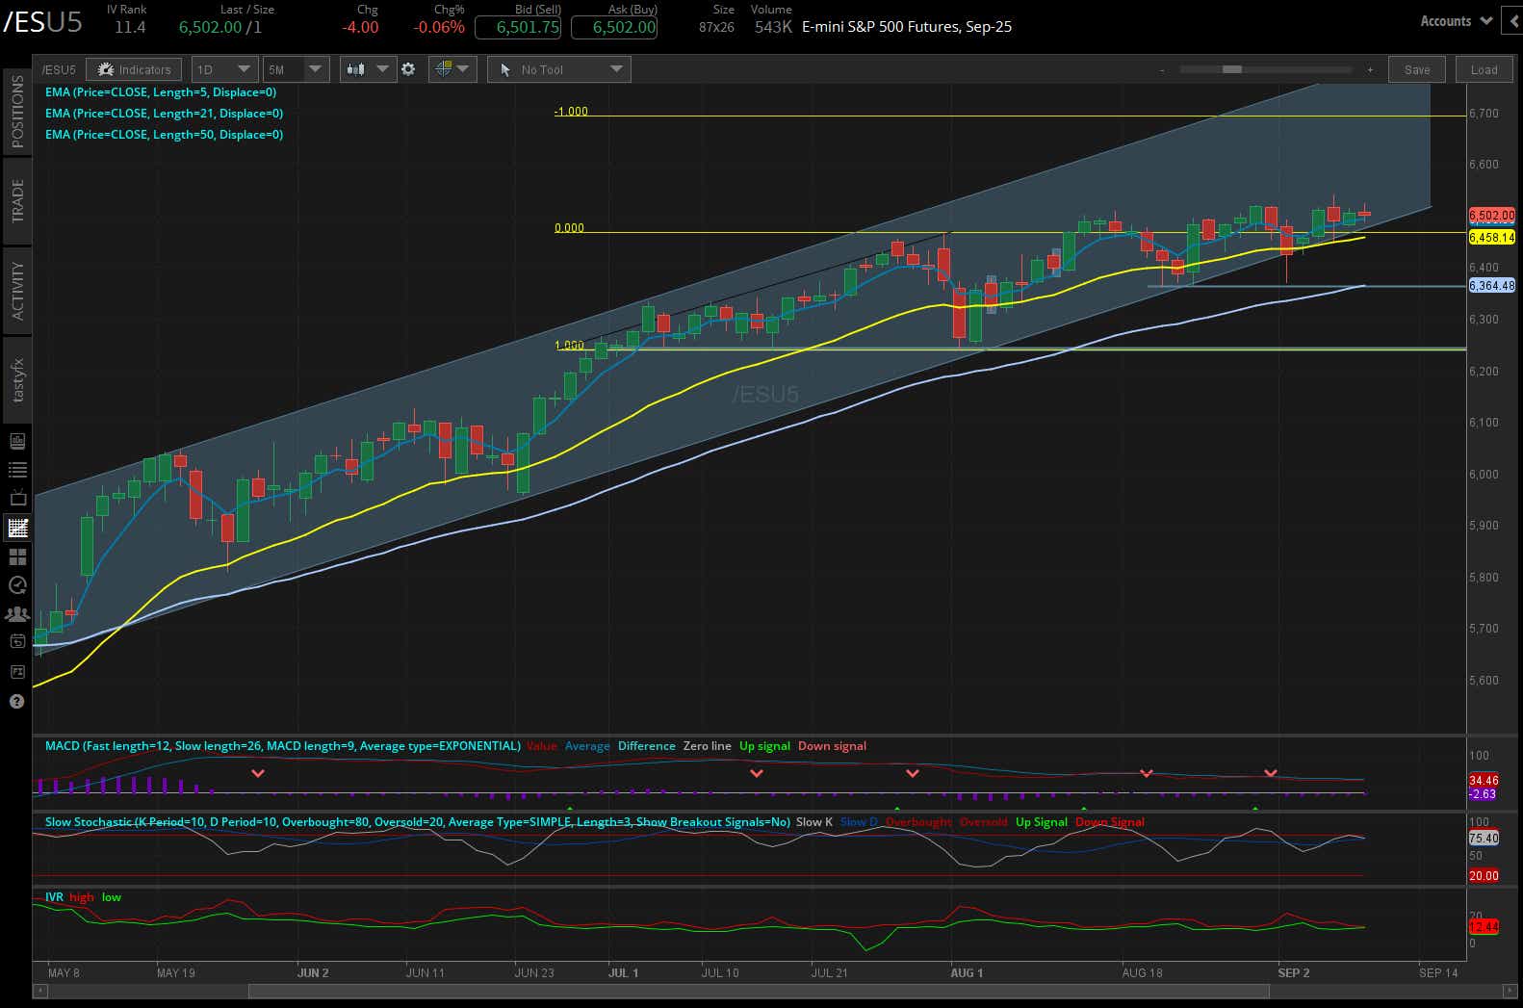Click the 6,458.14 yellow EMA axis tag
Viewport: 1523px width, 1008px height.
point(1491,237)
